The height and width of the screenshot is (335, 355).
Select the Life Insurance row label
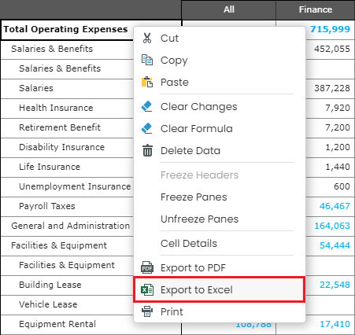(x=50, y=167)
